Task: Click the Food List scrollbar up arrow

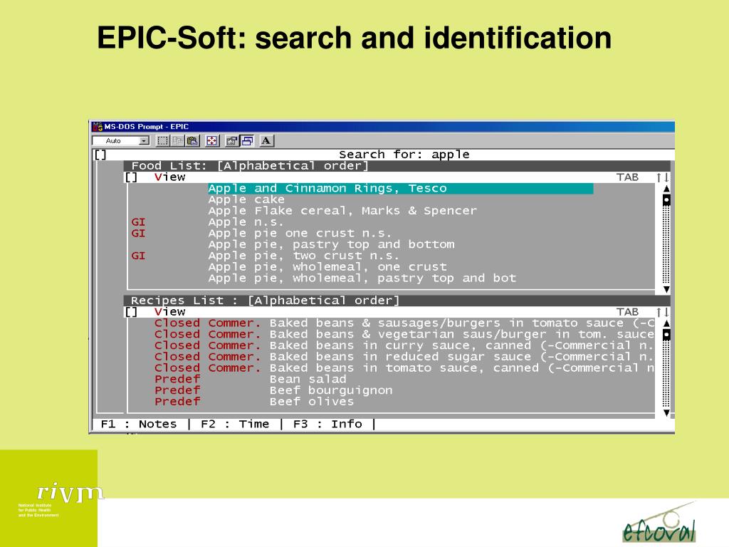Action: pyautogui.click(x=666, y=189)
